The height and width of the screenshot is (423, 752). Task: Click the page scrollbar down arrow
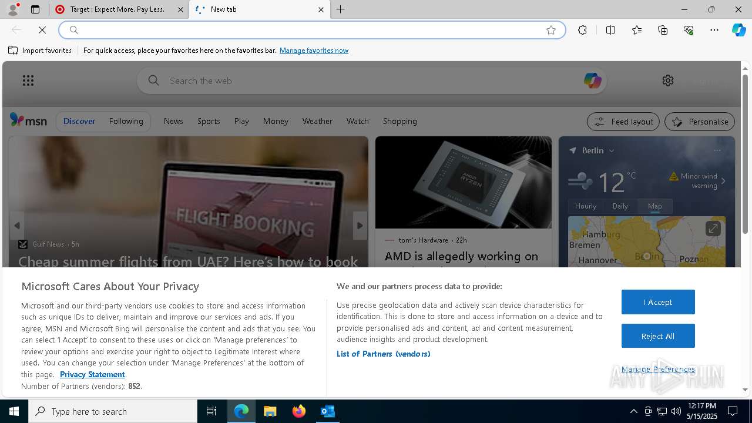tap(746, 390)
